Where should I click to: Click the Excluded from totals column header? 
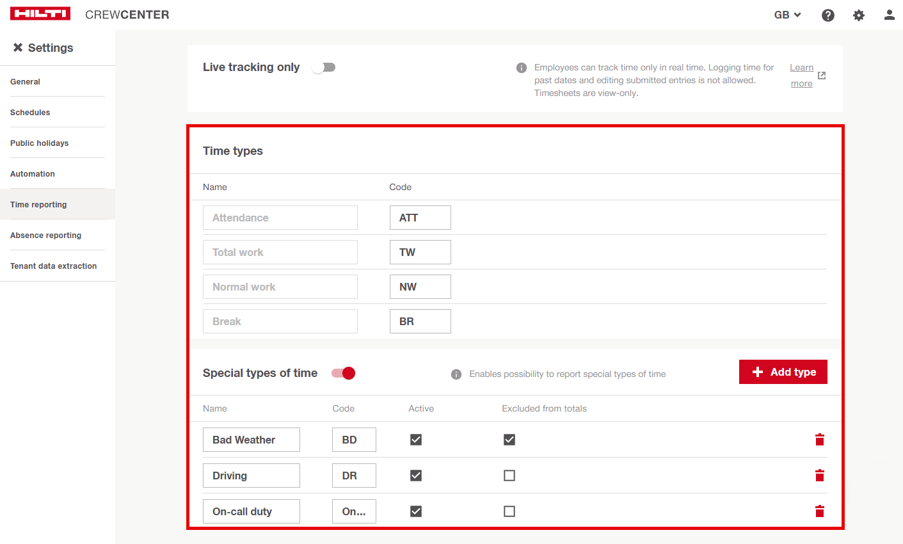[544, 408]
